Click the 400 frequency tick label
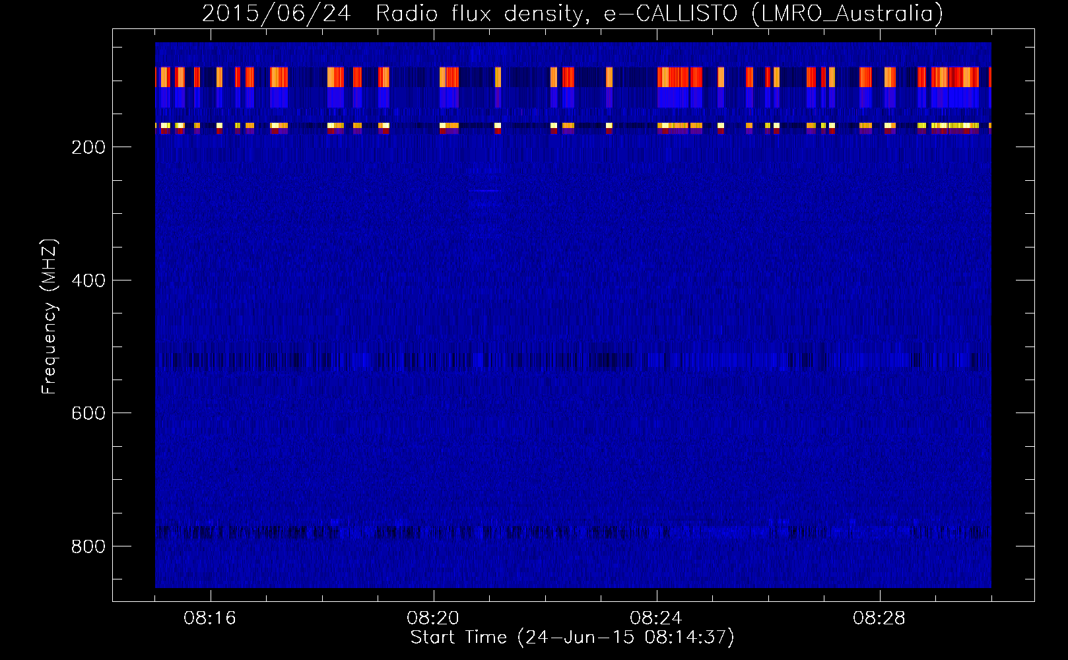Image resolution: width=1068 pixels, height=660 pixels. (x=88, y=280)
